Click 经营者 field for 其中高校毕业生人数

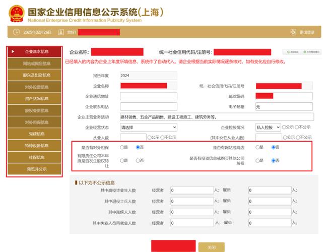(x=192, y=190)
